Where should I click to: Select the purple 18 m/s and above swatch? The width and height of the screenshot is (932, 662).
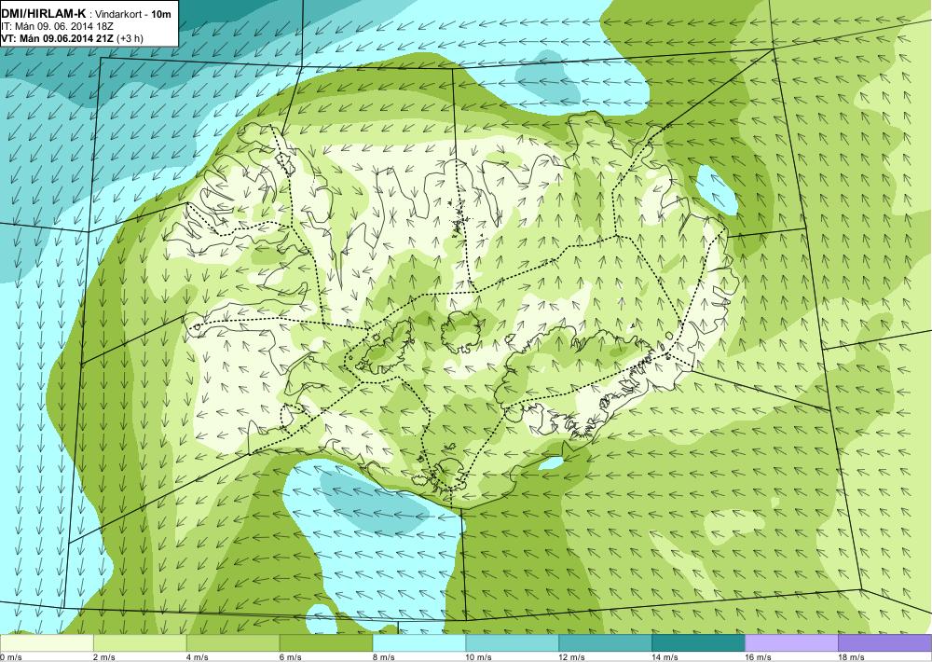tap(885, 643)
